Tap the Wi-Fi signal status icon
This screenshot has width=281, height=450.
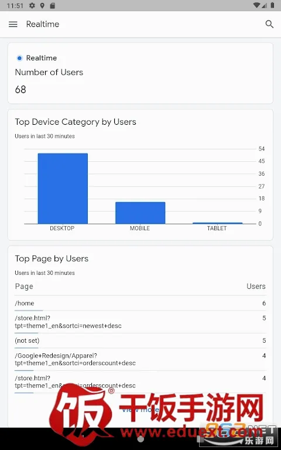pyautogui.click(x=256, y=5)
